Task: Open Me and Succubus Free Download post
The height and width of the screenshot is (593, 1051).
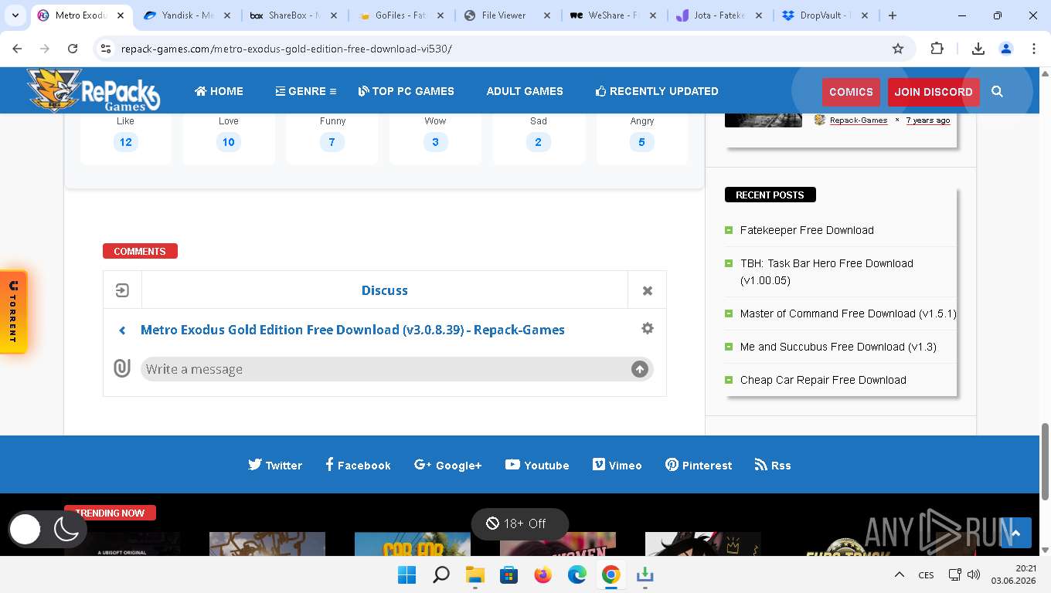Action: pyautogui.click(x=838, y=347)
